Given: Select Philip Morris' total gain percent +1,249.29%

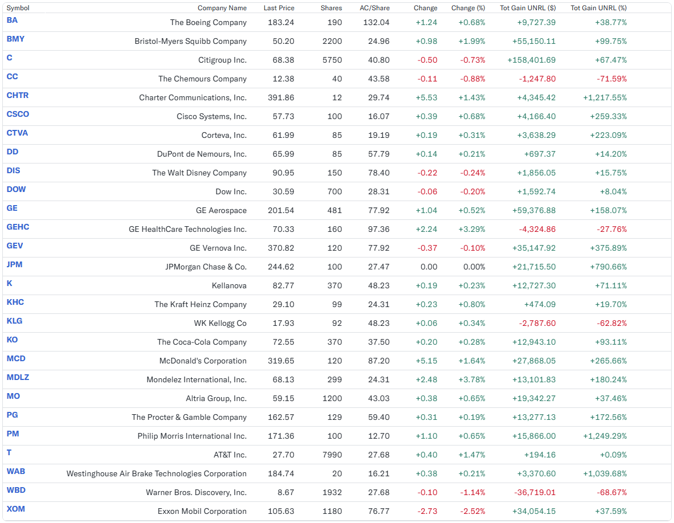Looking at the screenshot, I should (x=605, y=436).
